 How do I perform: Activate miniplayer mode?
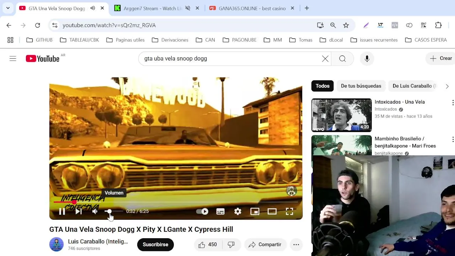point(255,212)
